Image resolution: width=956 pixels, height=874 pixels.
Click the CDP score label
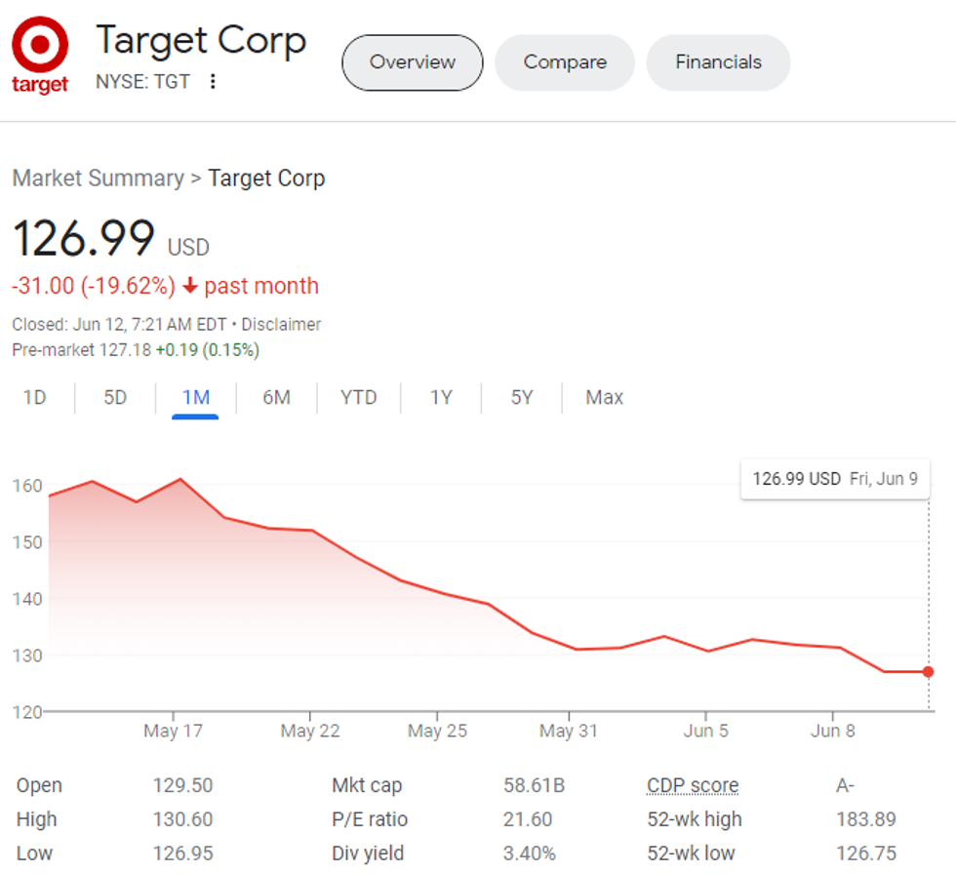(693, 786)
